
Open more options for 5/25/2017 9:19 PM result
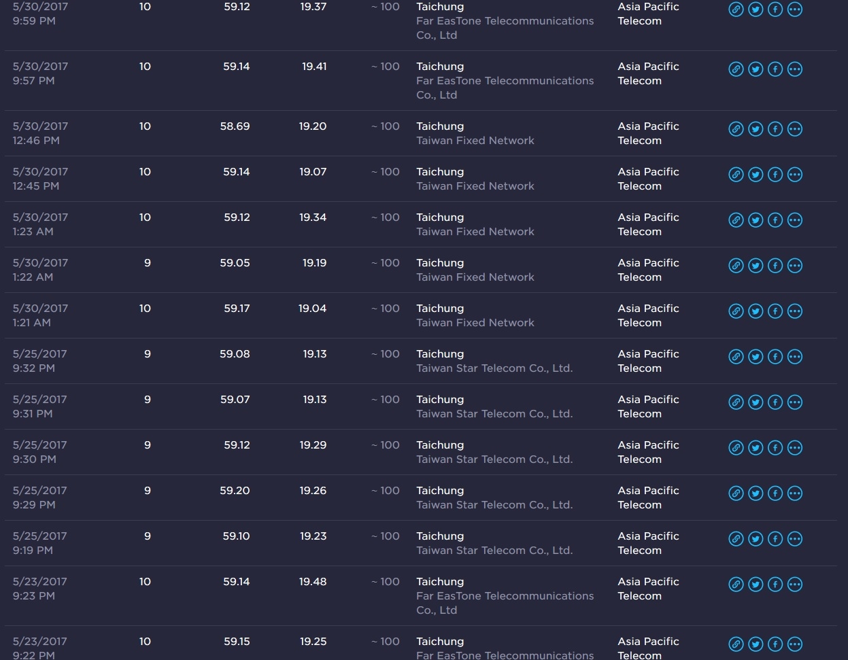tap(795, 539)
